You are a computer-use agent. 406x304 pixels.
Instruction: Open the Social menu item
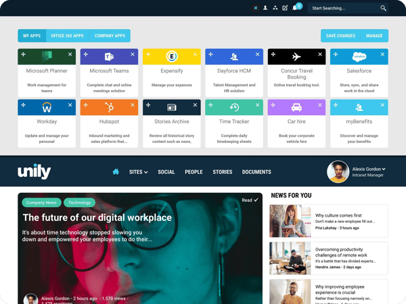coord(166,172)
